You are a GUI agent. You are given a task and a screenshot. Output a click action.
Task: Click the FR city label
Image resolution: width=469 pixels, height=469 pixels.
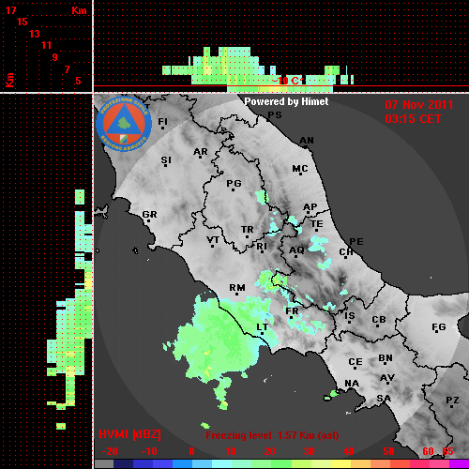click(292, 311)
